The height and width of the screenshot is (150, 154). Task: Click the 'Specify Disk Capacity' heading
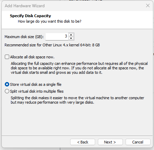[x=30, y=16]
